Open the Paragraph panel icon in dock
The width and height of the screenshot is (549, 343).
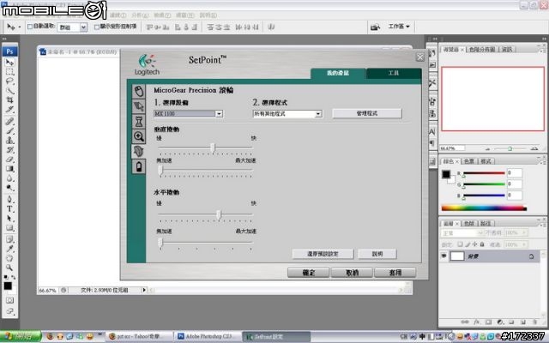pyautogui.click(x=432, y=143)
